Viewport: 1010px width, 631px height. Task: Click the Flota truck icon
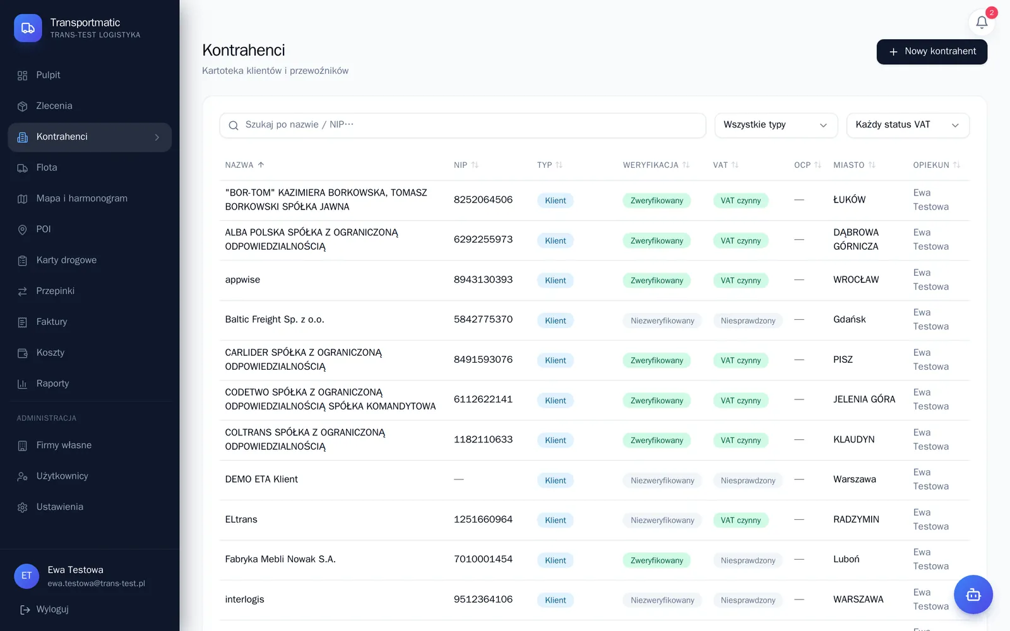[23, 168]
